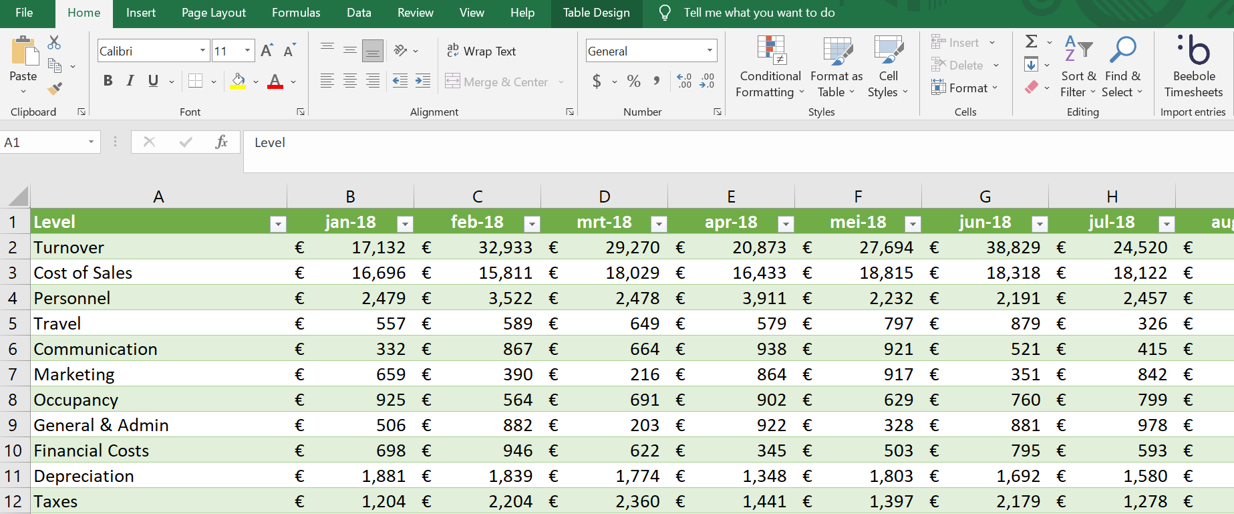Open Conditional Formatting menu
The image size is (1234, 514).
pos(770,67)
